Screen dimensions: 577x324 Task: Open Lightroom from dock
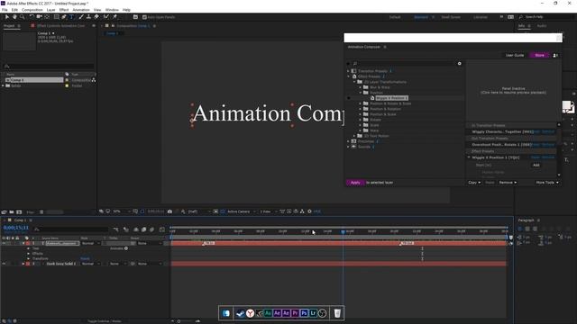313,313
